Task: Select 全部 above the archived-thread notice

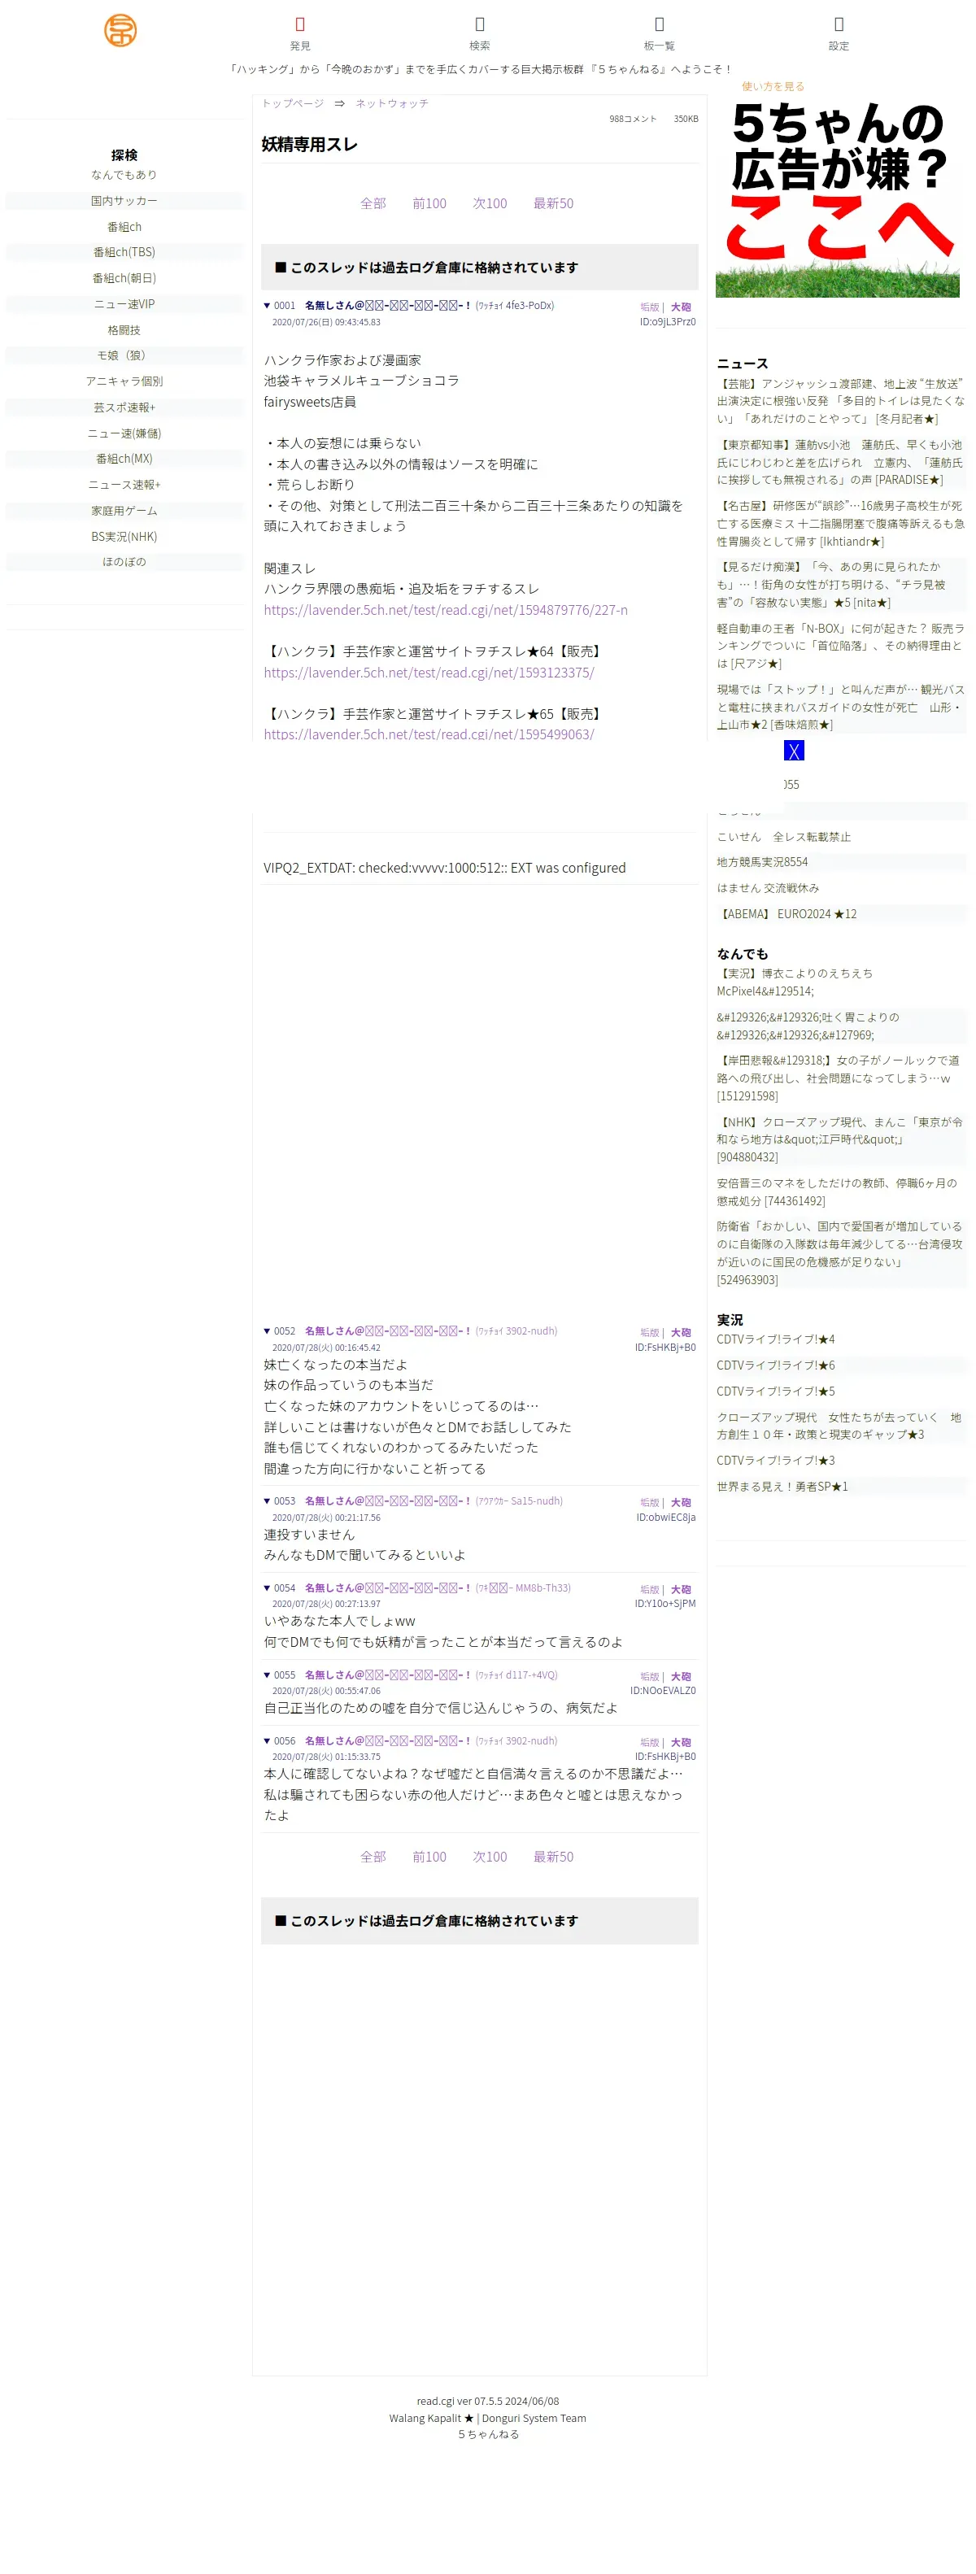Action: click(373, 204)
